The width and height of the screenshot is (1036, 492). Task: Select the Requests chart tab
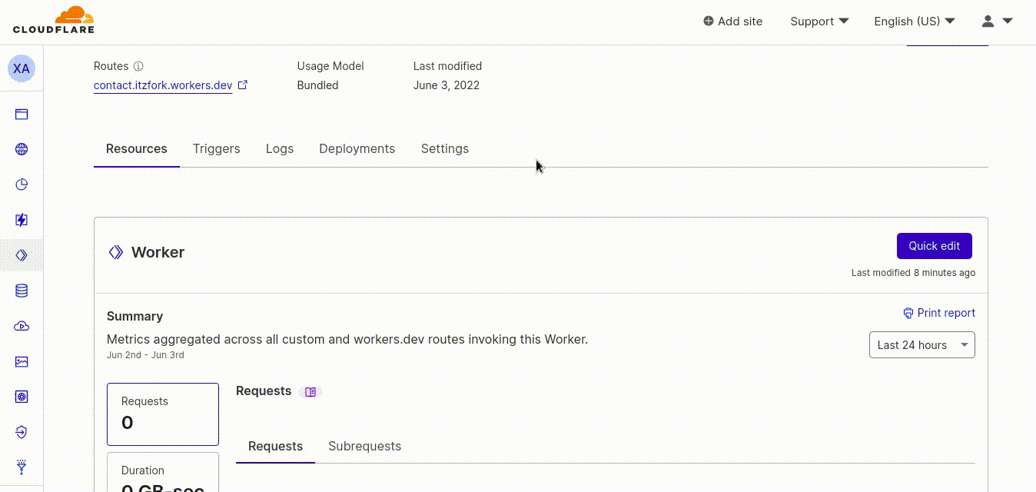[x=276, y=447]
